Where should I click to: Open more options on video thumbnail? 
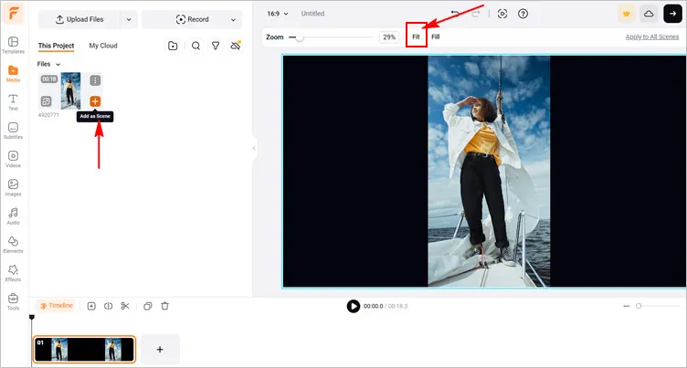pyautogui.click(x=95, y=80)
